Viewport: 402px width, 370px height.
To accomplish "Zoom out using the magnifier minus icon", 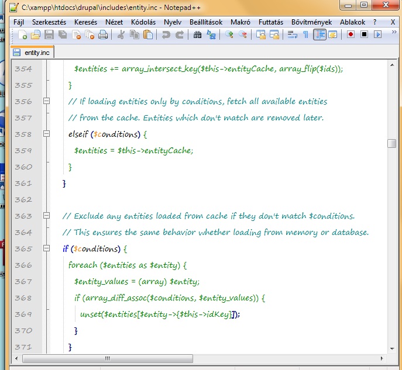I will click(242, 34).
